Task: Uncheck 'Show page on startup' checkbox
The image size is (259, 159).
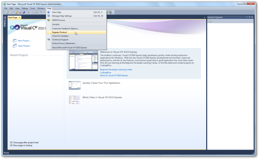Action: point(11,145)
